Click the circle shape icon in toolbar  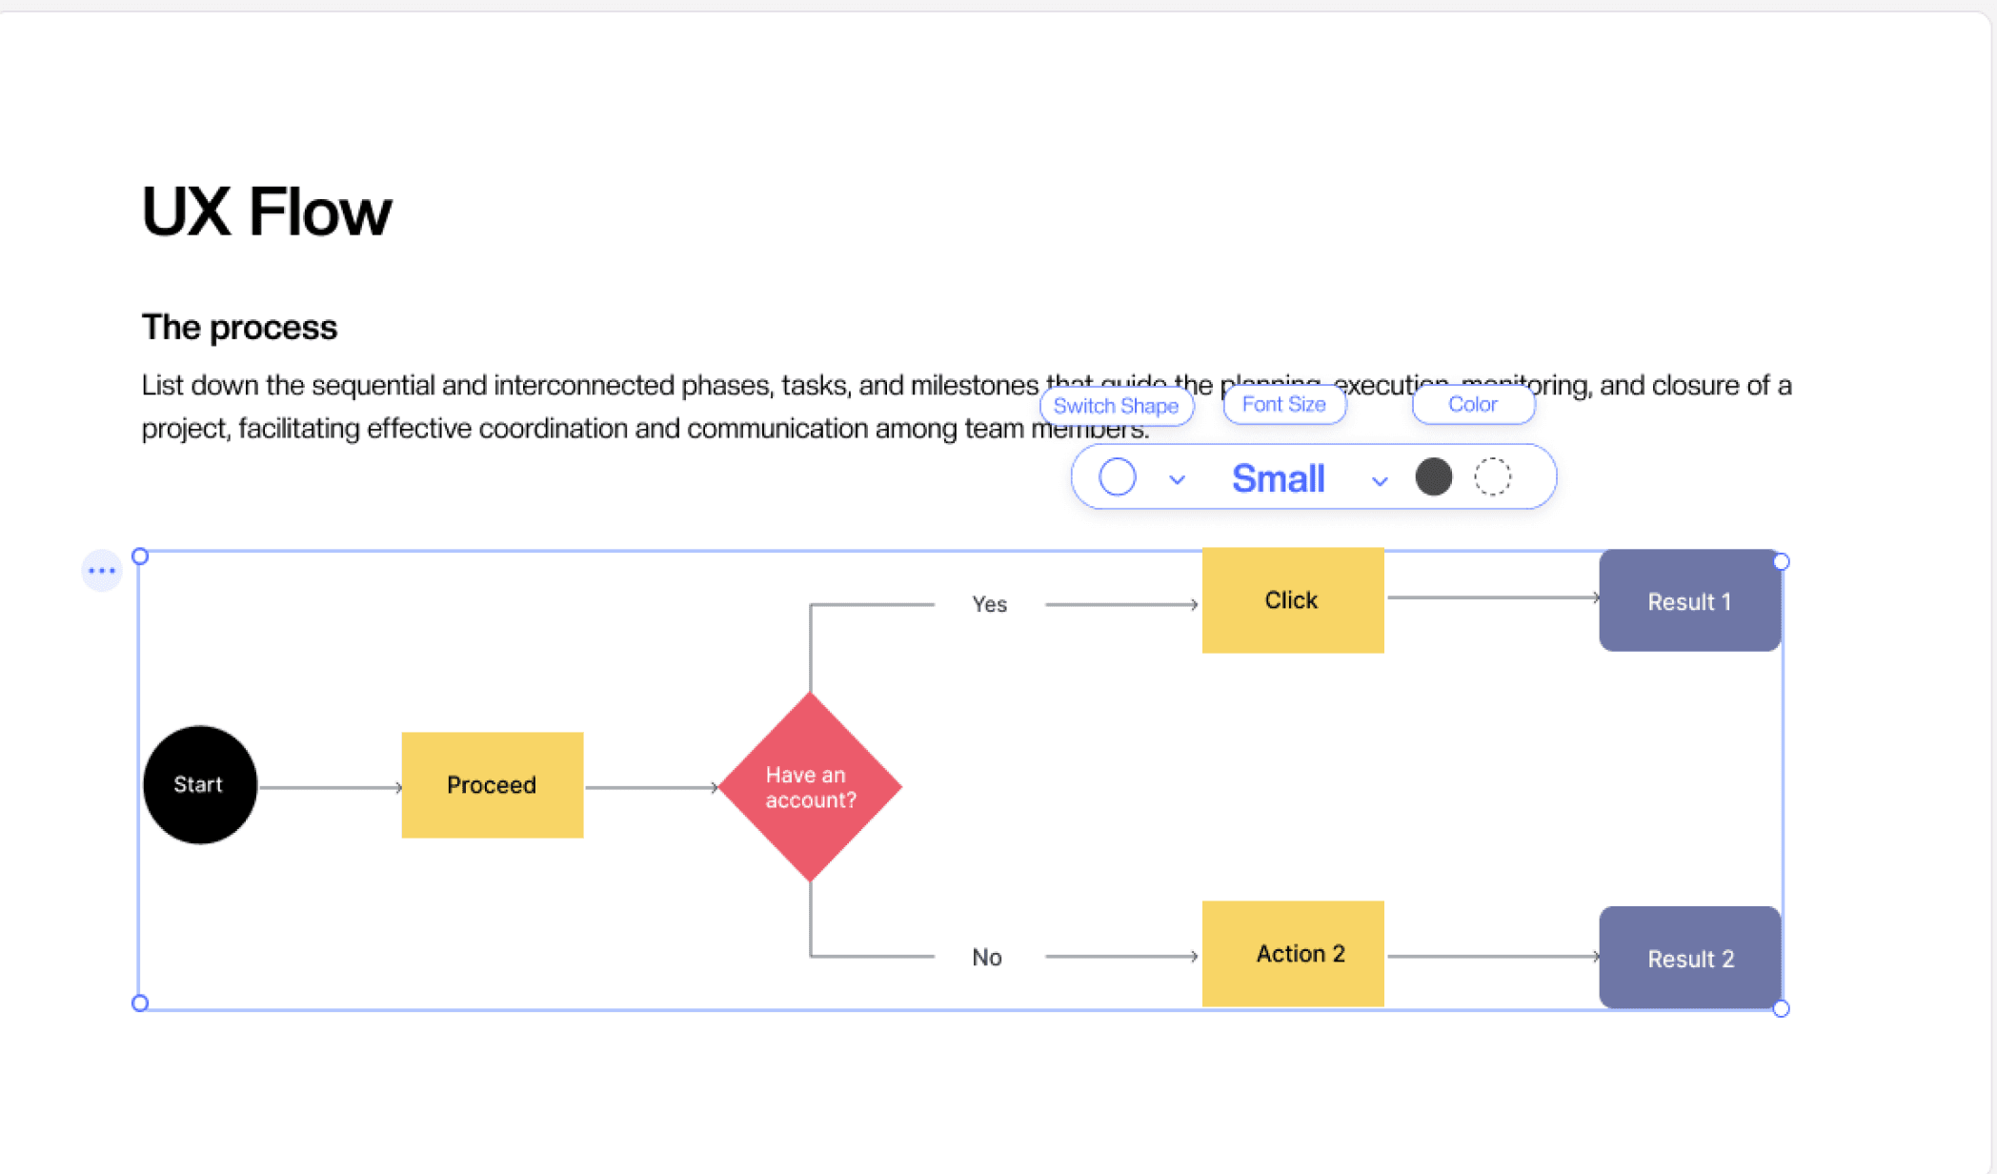click(1117, 477)
